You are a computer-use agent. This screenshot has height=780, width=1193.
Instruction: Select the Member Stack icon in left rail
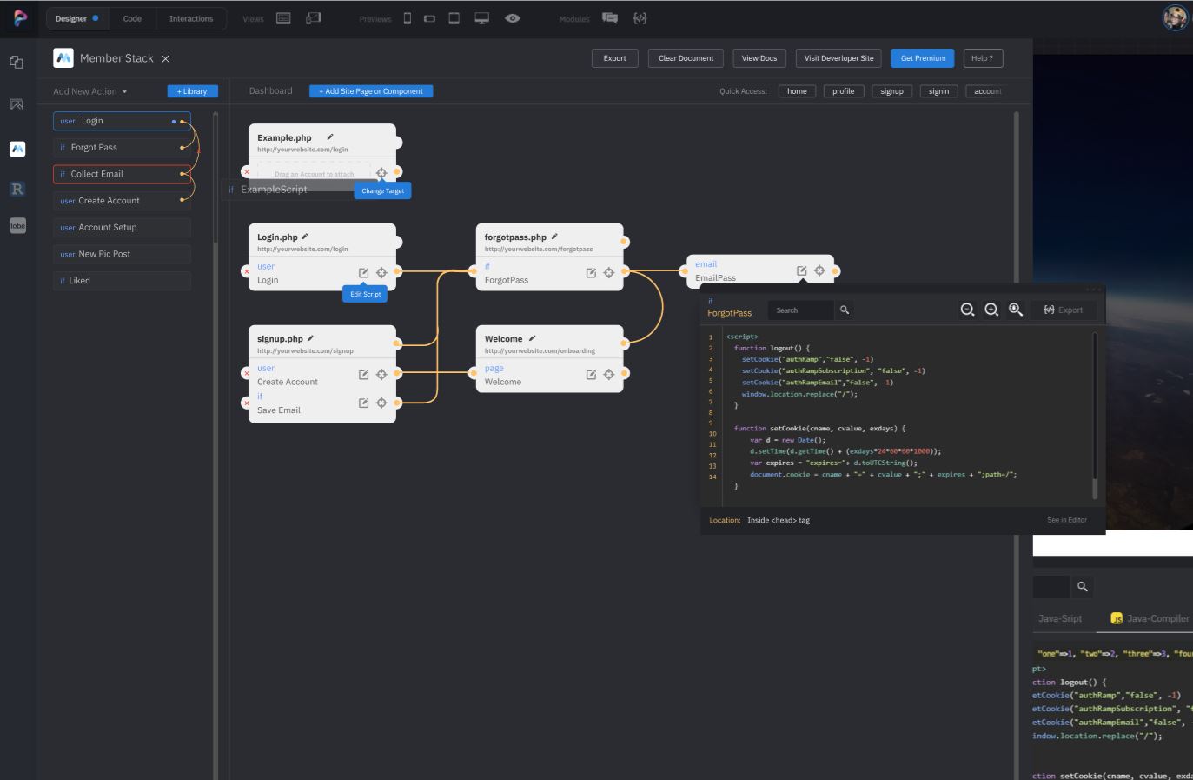[17, 149]
